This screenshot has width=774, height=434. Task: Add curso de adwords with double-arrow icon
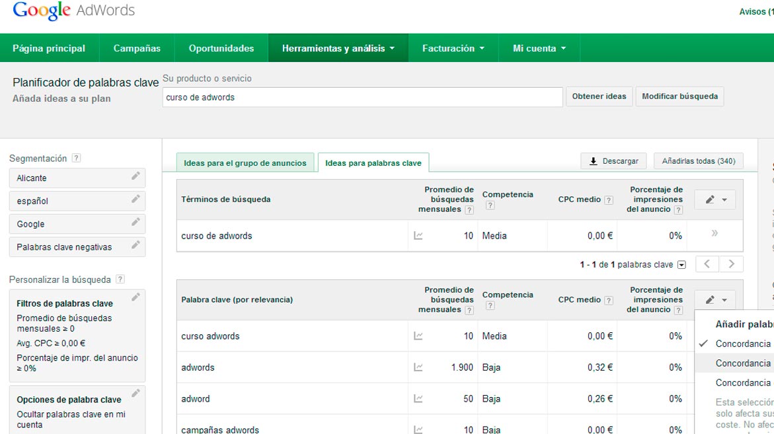[715, 233]
